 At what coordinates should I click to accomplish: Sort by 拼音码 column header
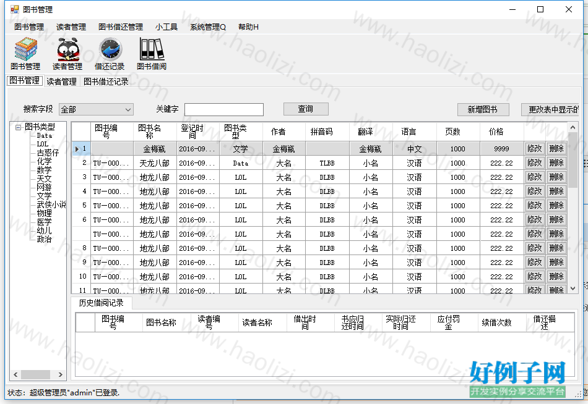point(327,132)
